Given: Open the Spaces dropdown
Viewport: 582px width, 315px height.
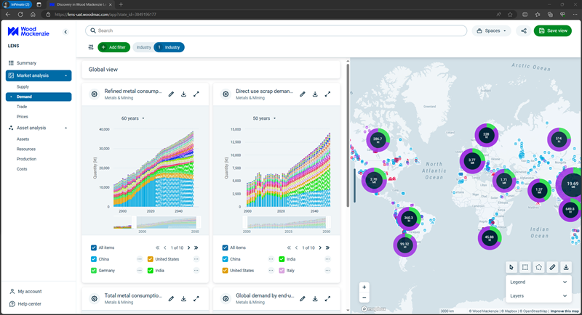Looking at the screenshot, I should pos(492,31).
